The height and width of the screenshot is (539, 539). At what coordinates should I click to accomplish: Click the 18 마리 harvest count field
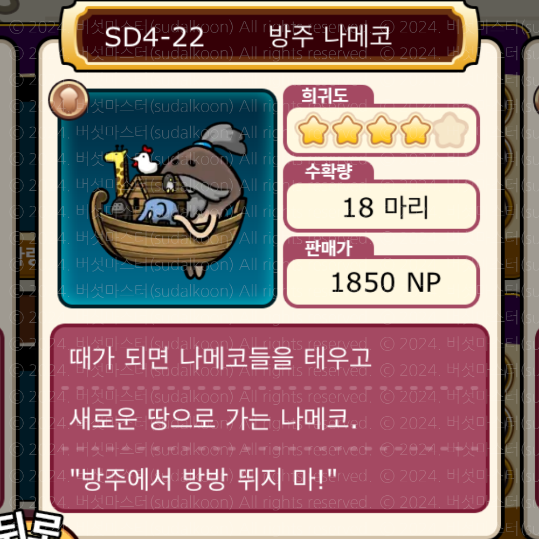(382, 206)
